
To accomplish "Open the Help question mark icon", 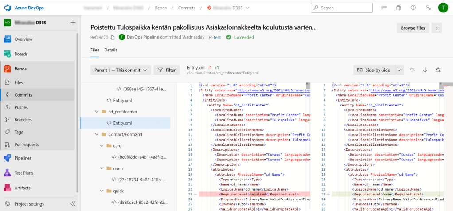I will [413, 8].
